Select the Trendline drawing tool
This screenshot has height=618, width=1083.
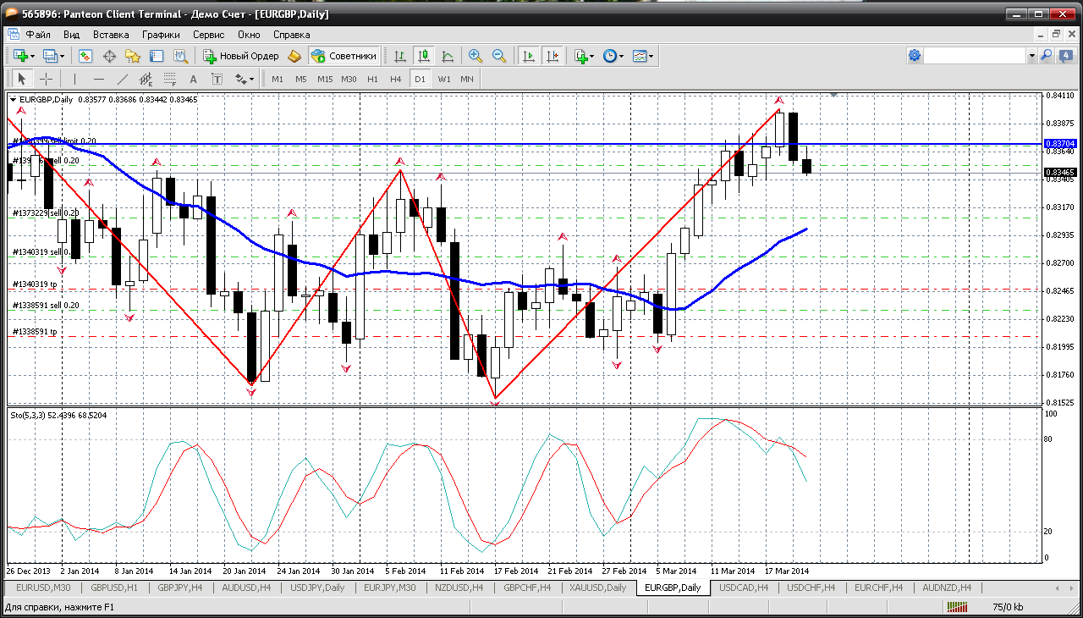123,79
